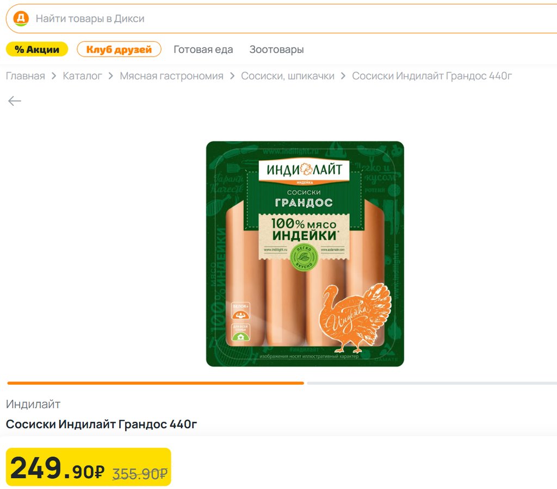This screenshot has width=557, height=489.
Task: Click the orange Dixy logo icon
Action: point(21,18)
